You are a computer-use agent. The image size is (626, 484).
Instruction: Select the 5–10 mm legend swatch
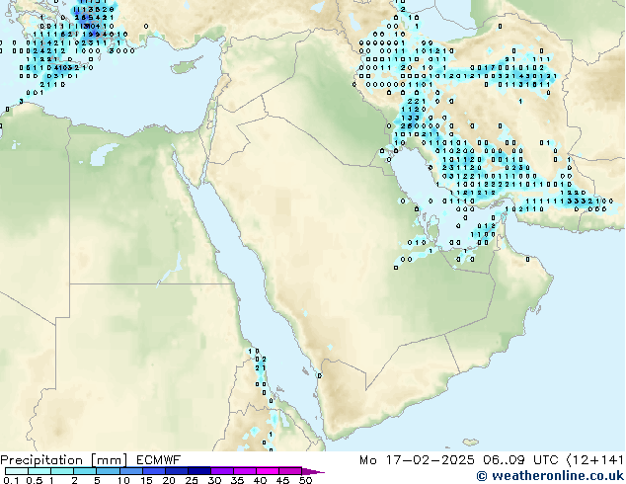pyautogui.click(x=108, y=471)
